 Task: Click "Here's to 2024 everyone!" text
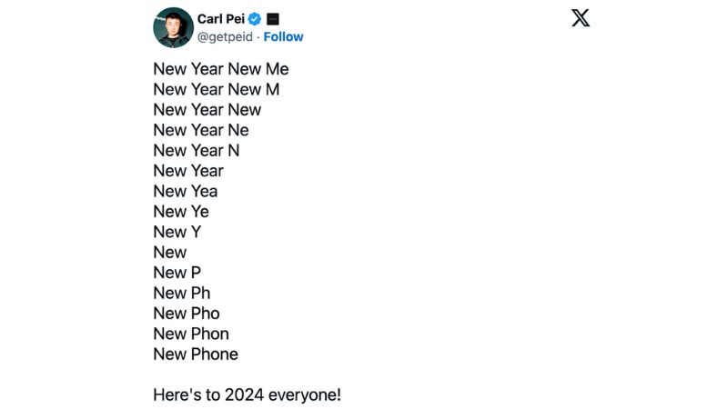point(247,395)
